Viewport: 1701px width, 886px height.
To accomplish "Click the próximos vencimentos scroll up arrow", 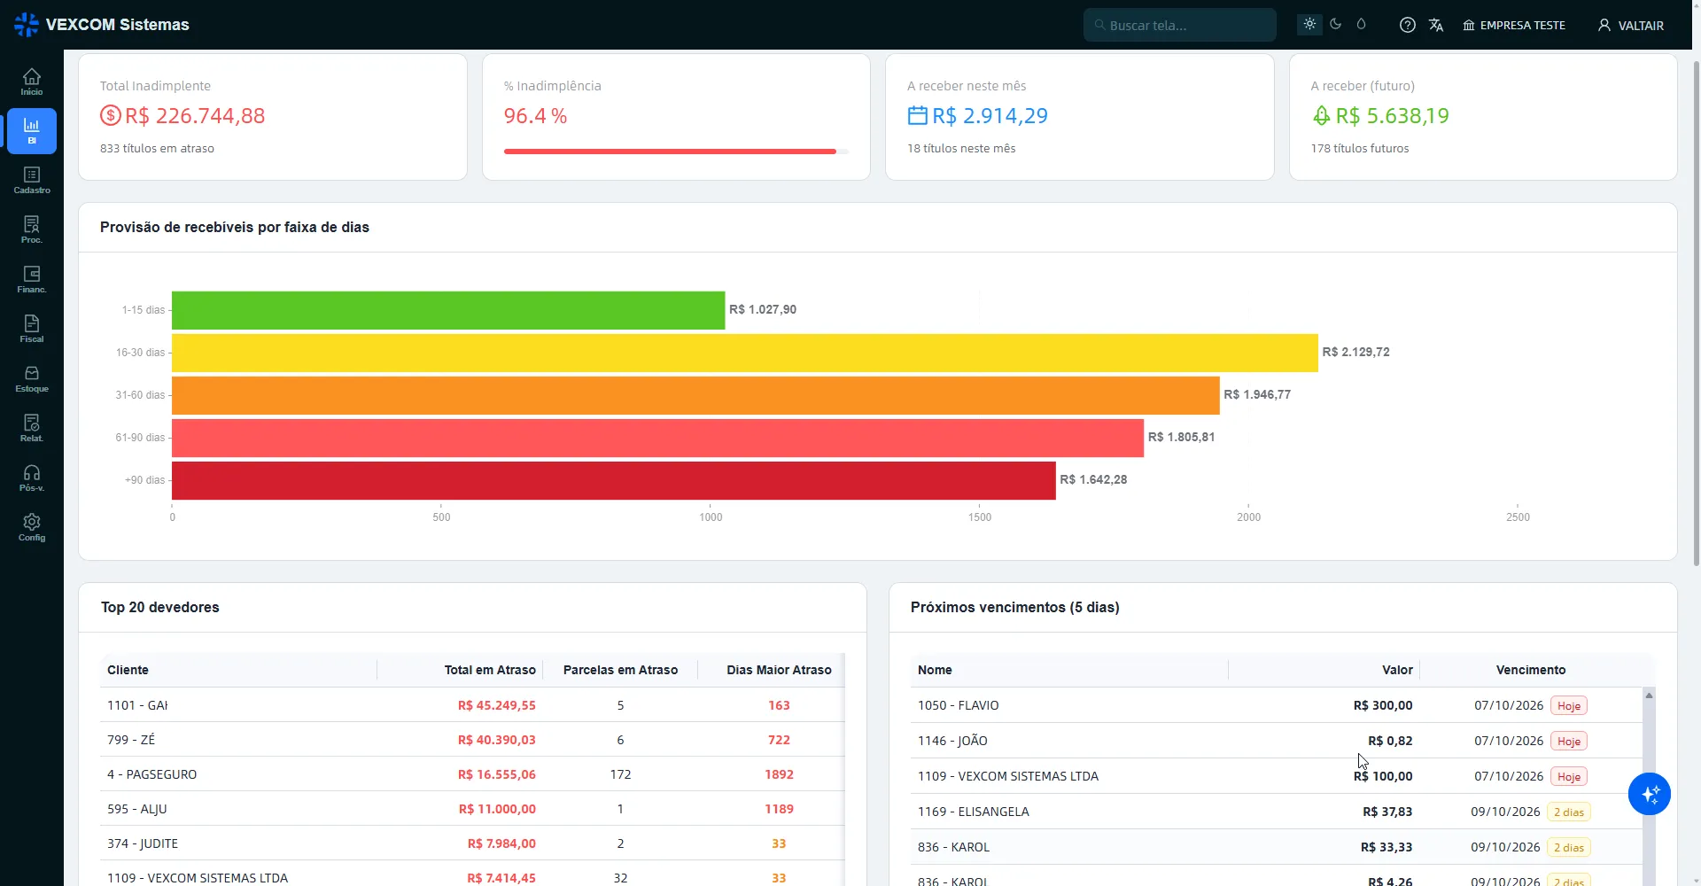I will coord(1649,696).
